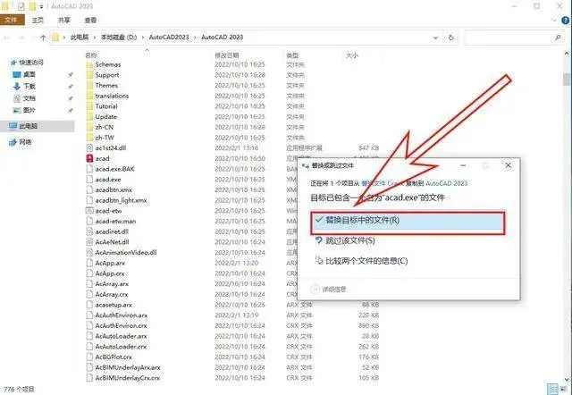Open the quick access toolbar dropdown arrow
The image size is (572, 395).
(41, 6)
